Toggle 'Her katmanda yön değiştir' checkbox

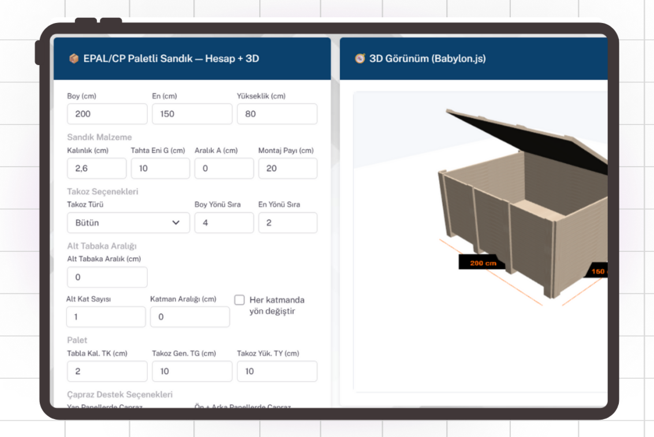pos(240,300)
